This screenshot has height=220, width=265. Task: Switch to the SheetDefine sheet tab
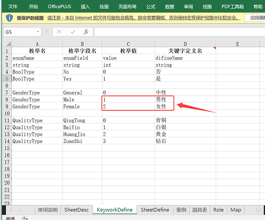[155, 210]
